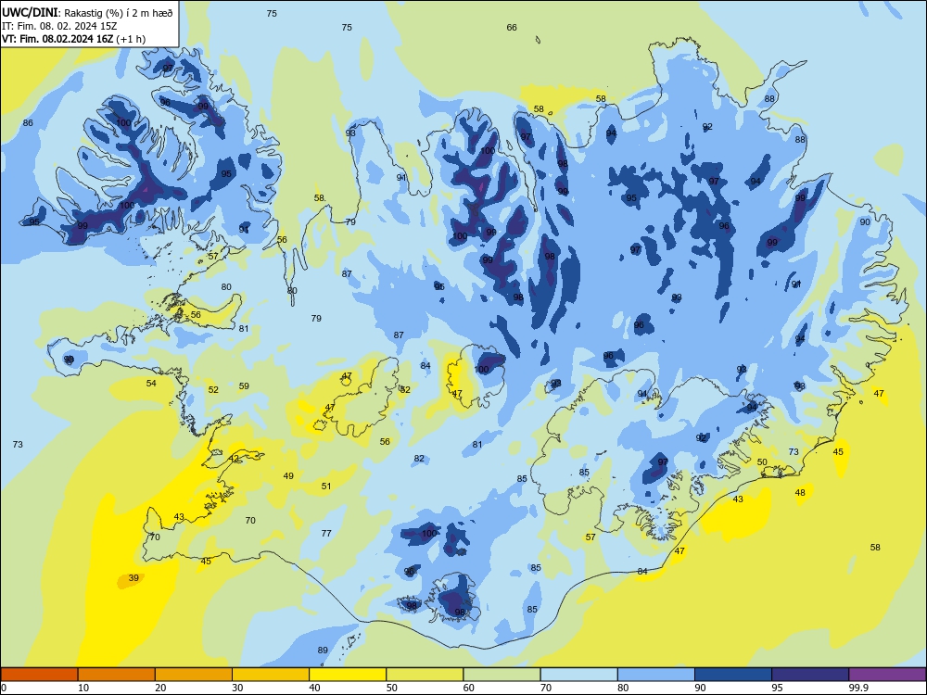
Task: Select the color scale tick label '0'
Action: (4, 688)
